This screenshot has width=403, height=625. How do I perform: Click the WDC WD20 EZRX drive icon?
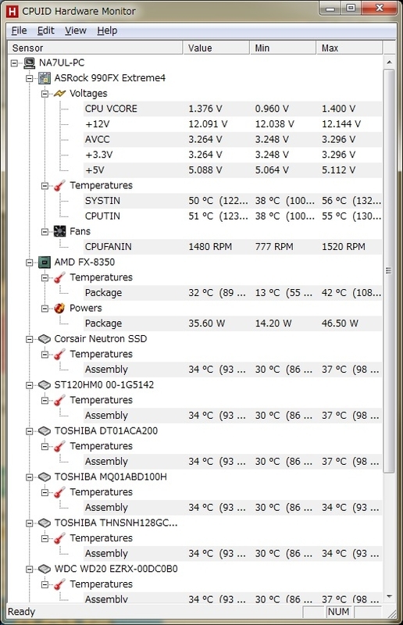pyautogui.click(x=45, y=569)
